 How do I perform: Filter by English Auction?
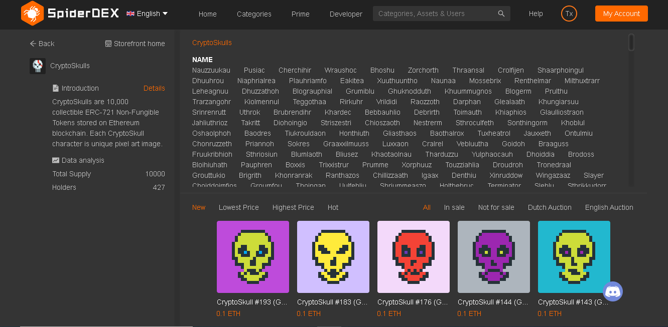(609, 207)
